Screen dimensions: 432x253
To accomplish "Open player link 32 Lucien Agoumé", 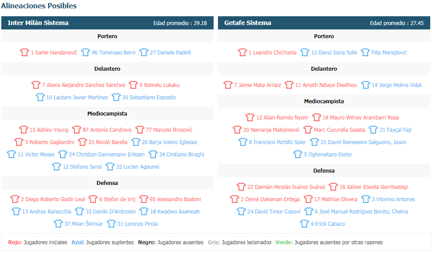I will coord(138,166).
